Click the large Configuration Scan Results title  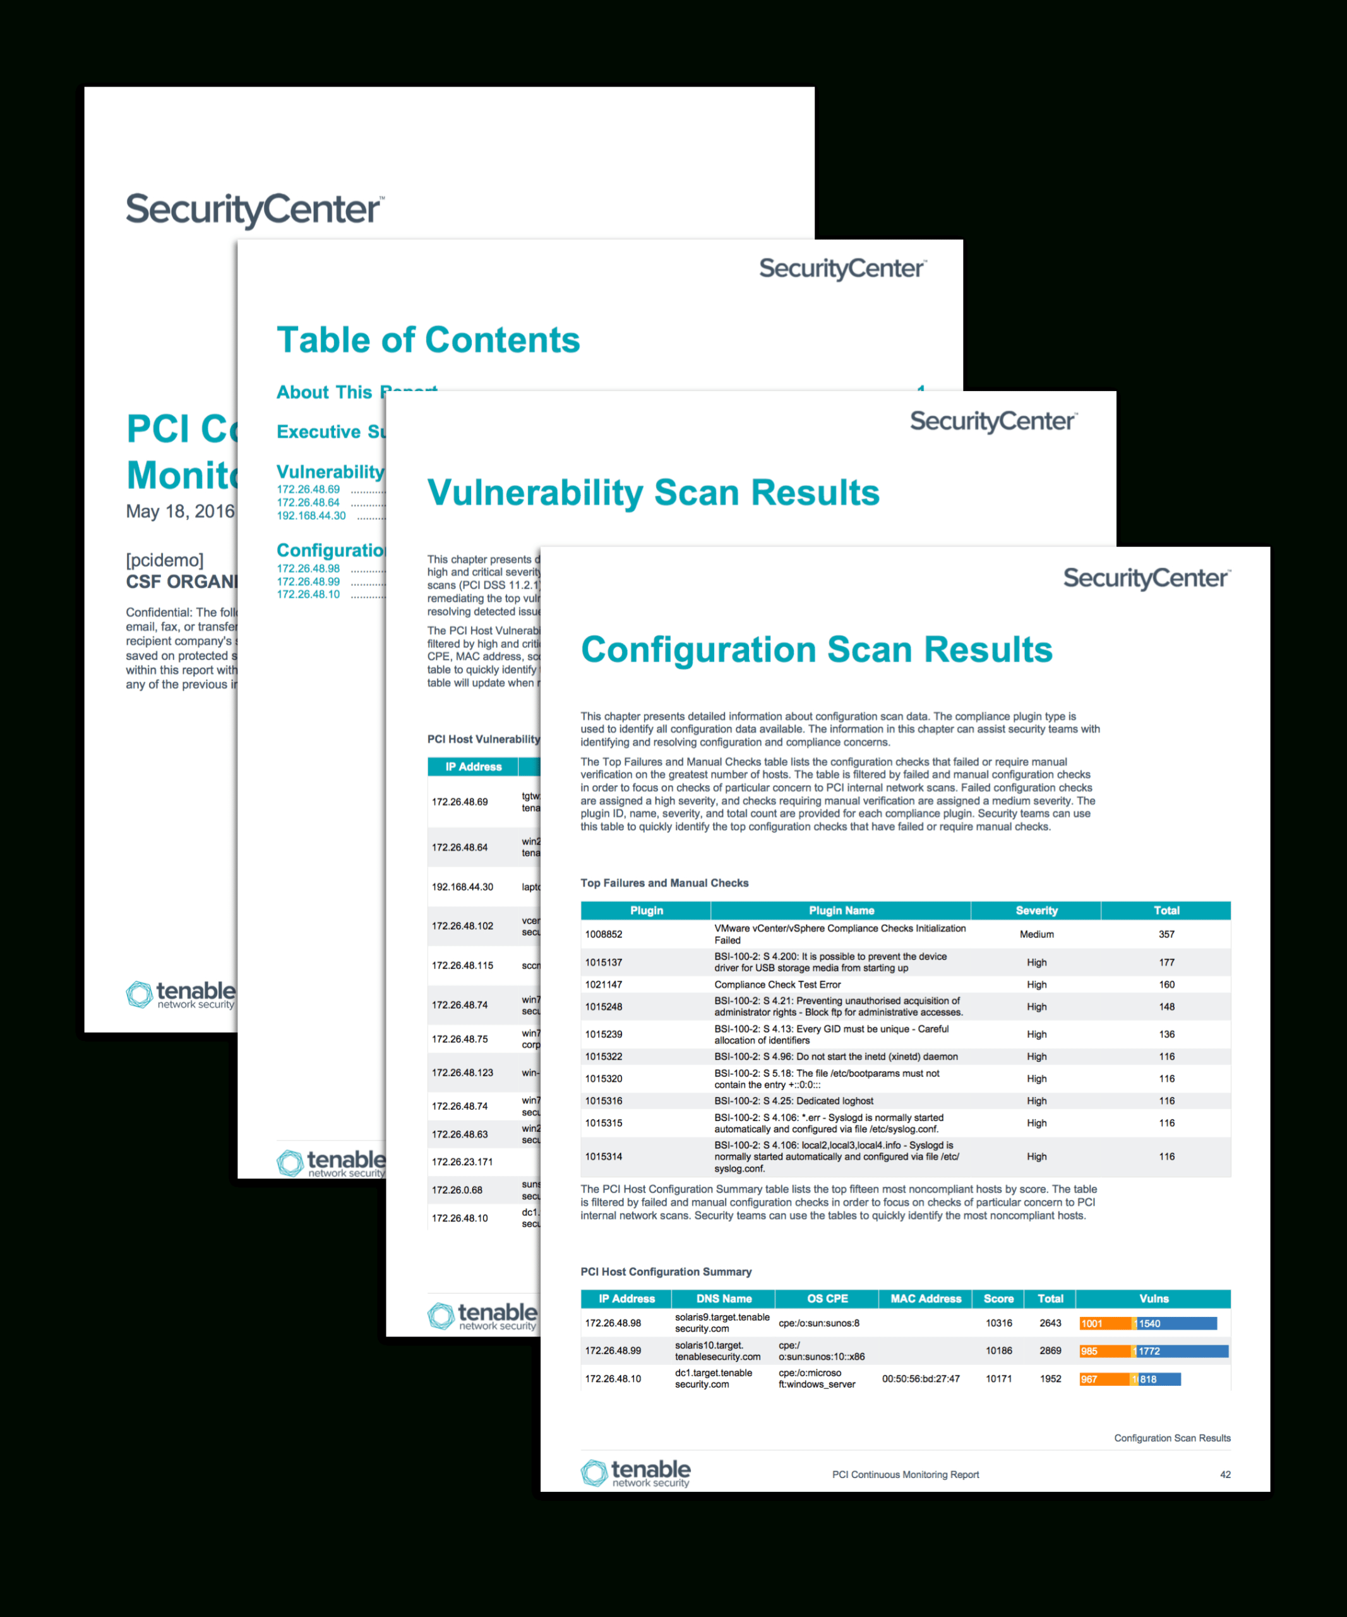[817, 650]
